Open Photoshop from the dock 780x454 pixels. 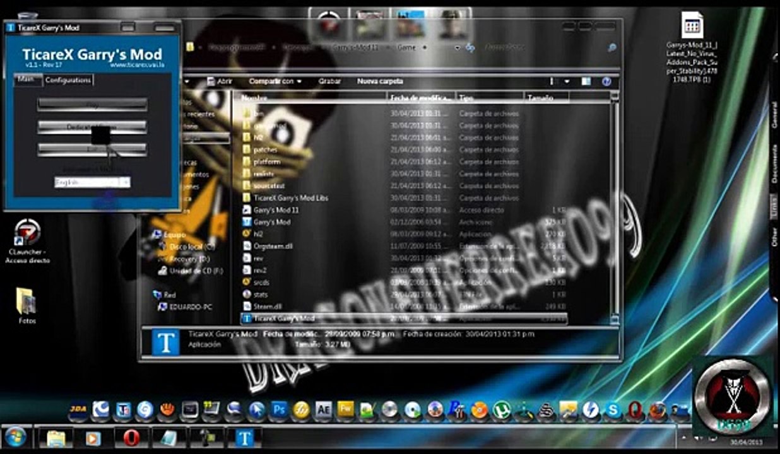[279, 410]
